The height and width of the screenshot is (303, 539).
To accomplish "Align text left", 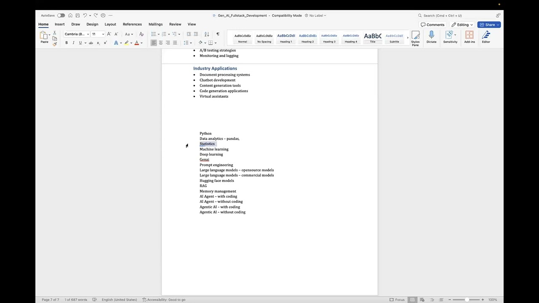I will (x=154, y=43).
